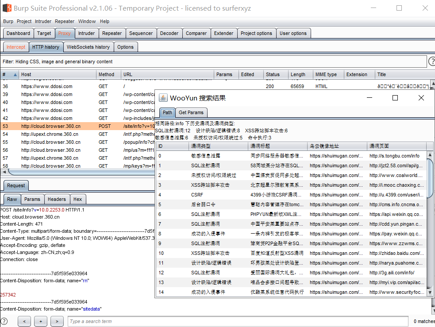Switch request view to Headers tab
Viewport: 435px width, 327px height.
pyautogui.click(x=57, y=199)
